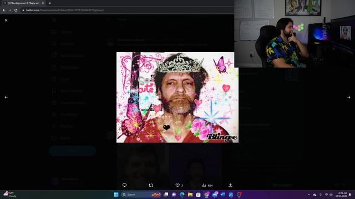Open the Wi-Fi network tray icon
Image resolution: width=355 pixels, height=199 pixels.
(x=326, y=195)
